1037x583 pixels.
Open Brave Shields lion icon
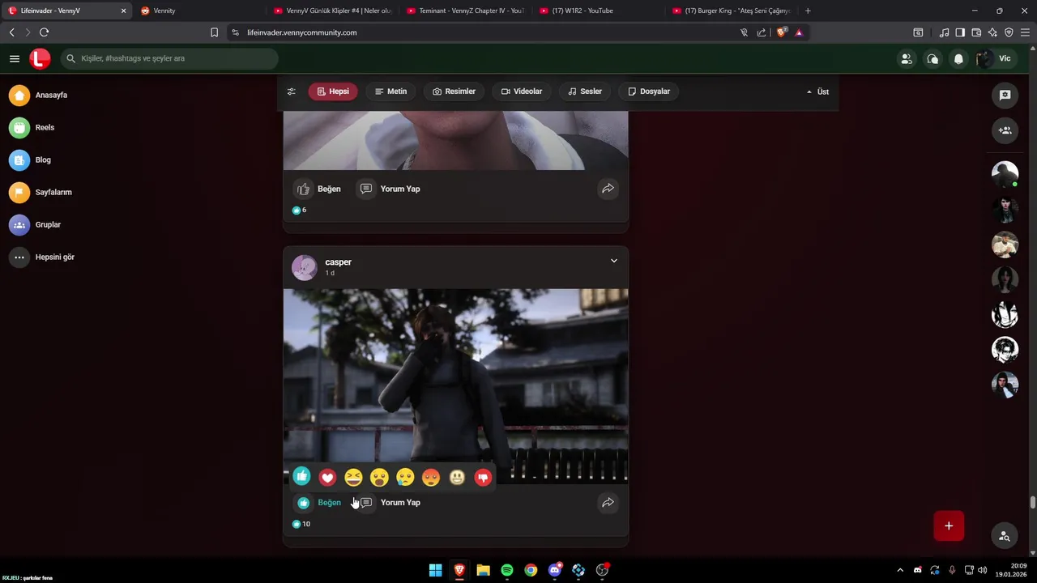(x=781, y=32)
